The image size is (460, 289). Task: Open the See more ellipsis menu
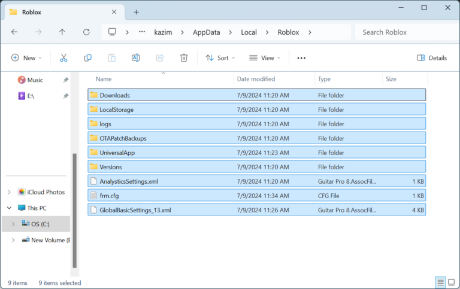pyautogui.click(x=301, y=58)
